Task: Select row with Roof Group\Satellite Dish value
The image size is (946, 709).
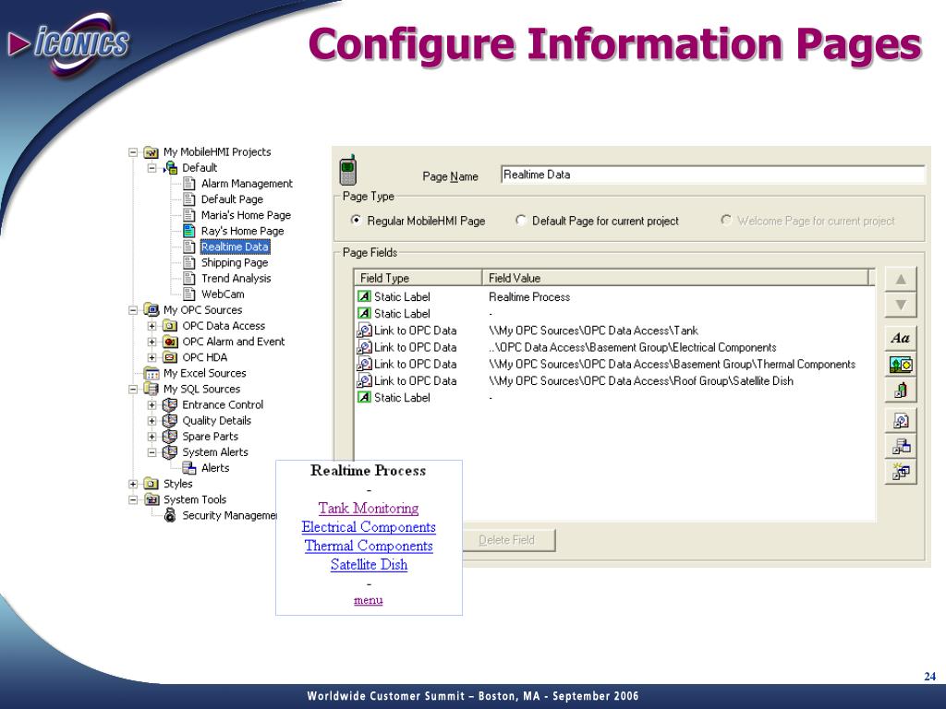Action: (614, 381)
